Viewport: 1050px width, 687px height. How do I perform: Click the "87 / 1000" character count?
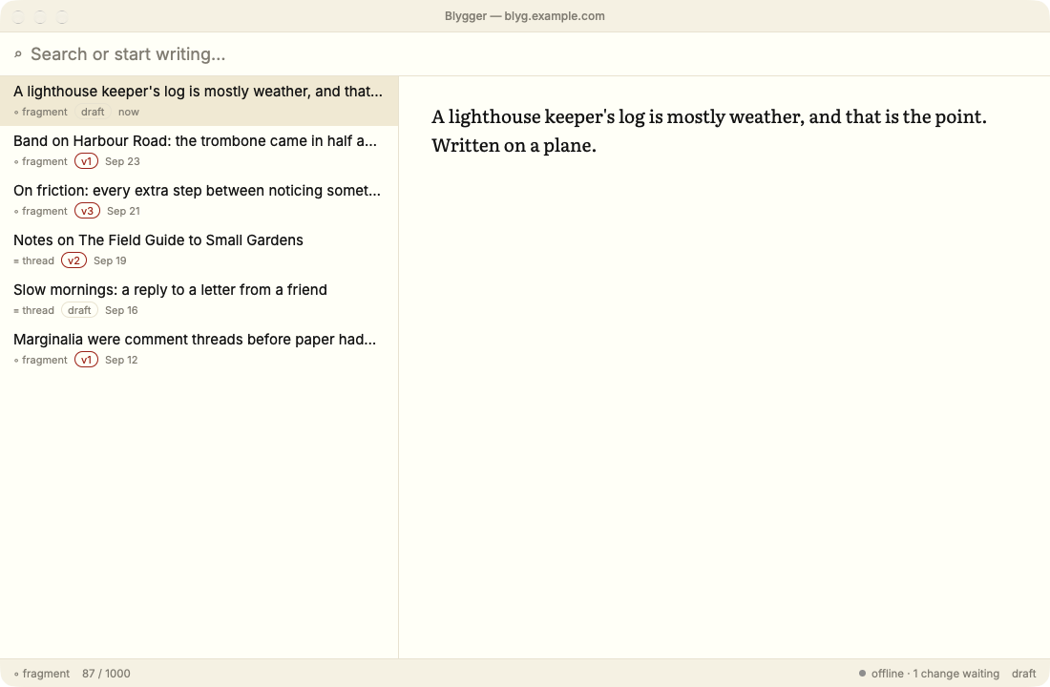click(x=107, y=674)
